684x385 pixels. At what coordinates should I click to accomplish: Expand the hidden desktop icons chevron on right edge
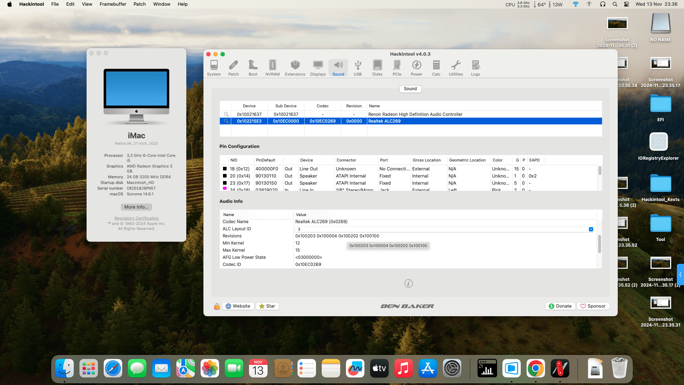click(x=681, y=275)
